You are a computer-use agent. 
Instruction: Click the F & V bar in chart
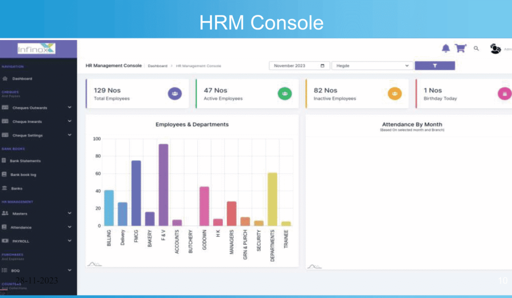tap(163, 185)
